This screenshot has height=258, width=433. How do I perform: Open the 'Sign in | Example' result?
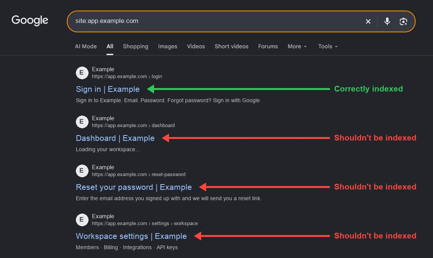(x=108, y=89)
